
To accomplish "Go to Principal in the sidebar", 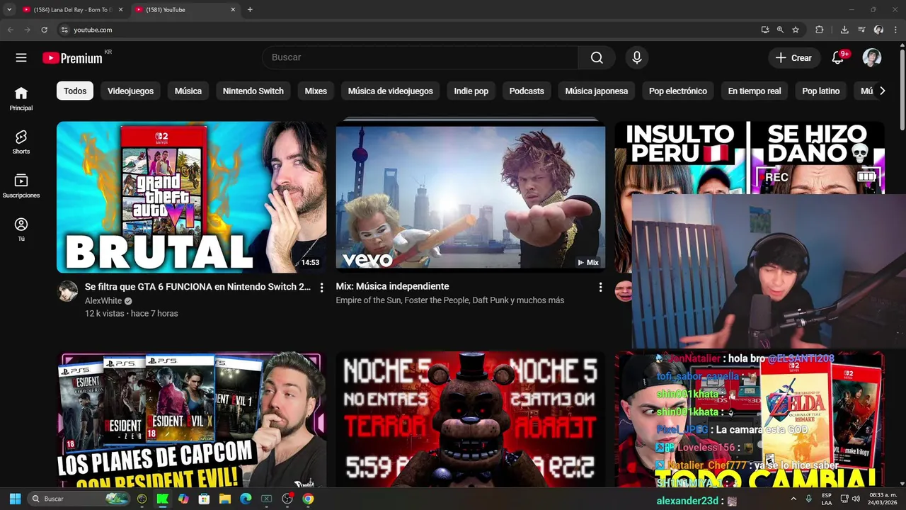I will pyautogui.click(x=21, y=98).
